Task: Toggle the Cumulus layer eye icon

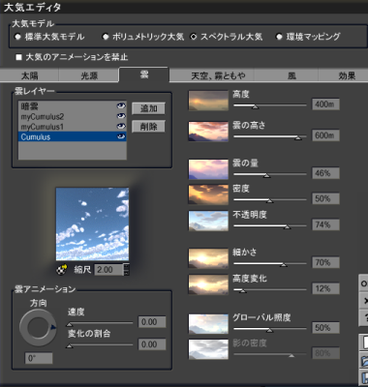Action: (x=121, y=136)
